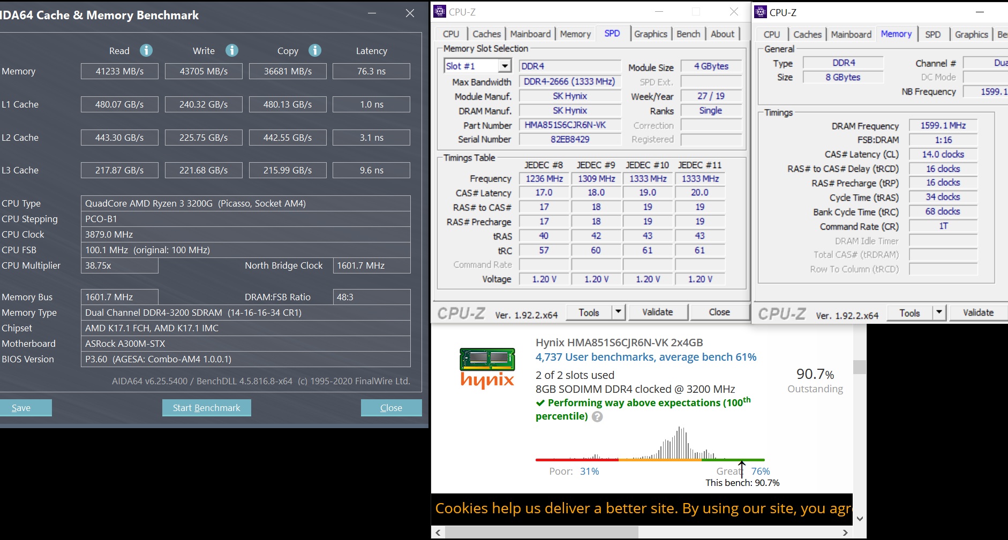Click the Memory Write value 43705 MB/s
The image size is (1008, 540).
click(x=204, y=71)
